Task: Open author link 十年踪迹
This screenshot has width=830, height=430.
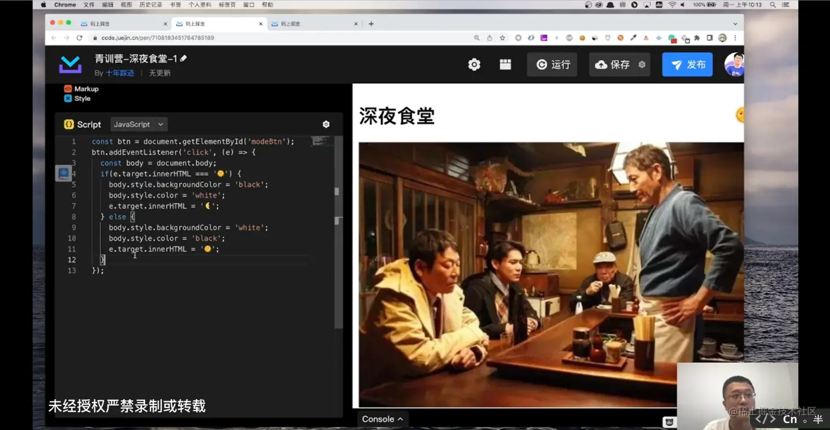Action: (x=120, y=73)
